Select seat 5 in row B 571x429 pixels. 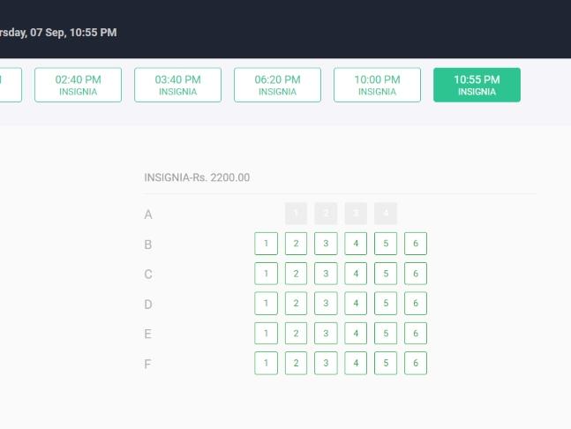386,244
